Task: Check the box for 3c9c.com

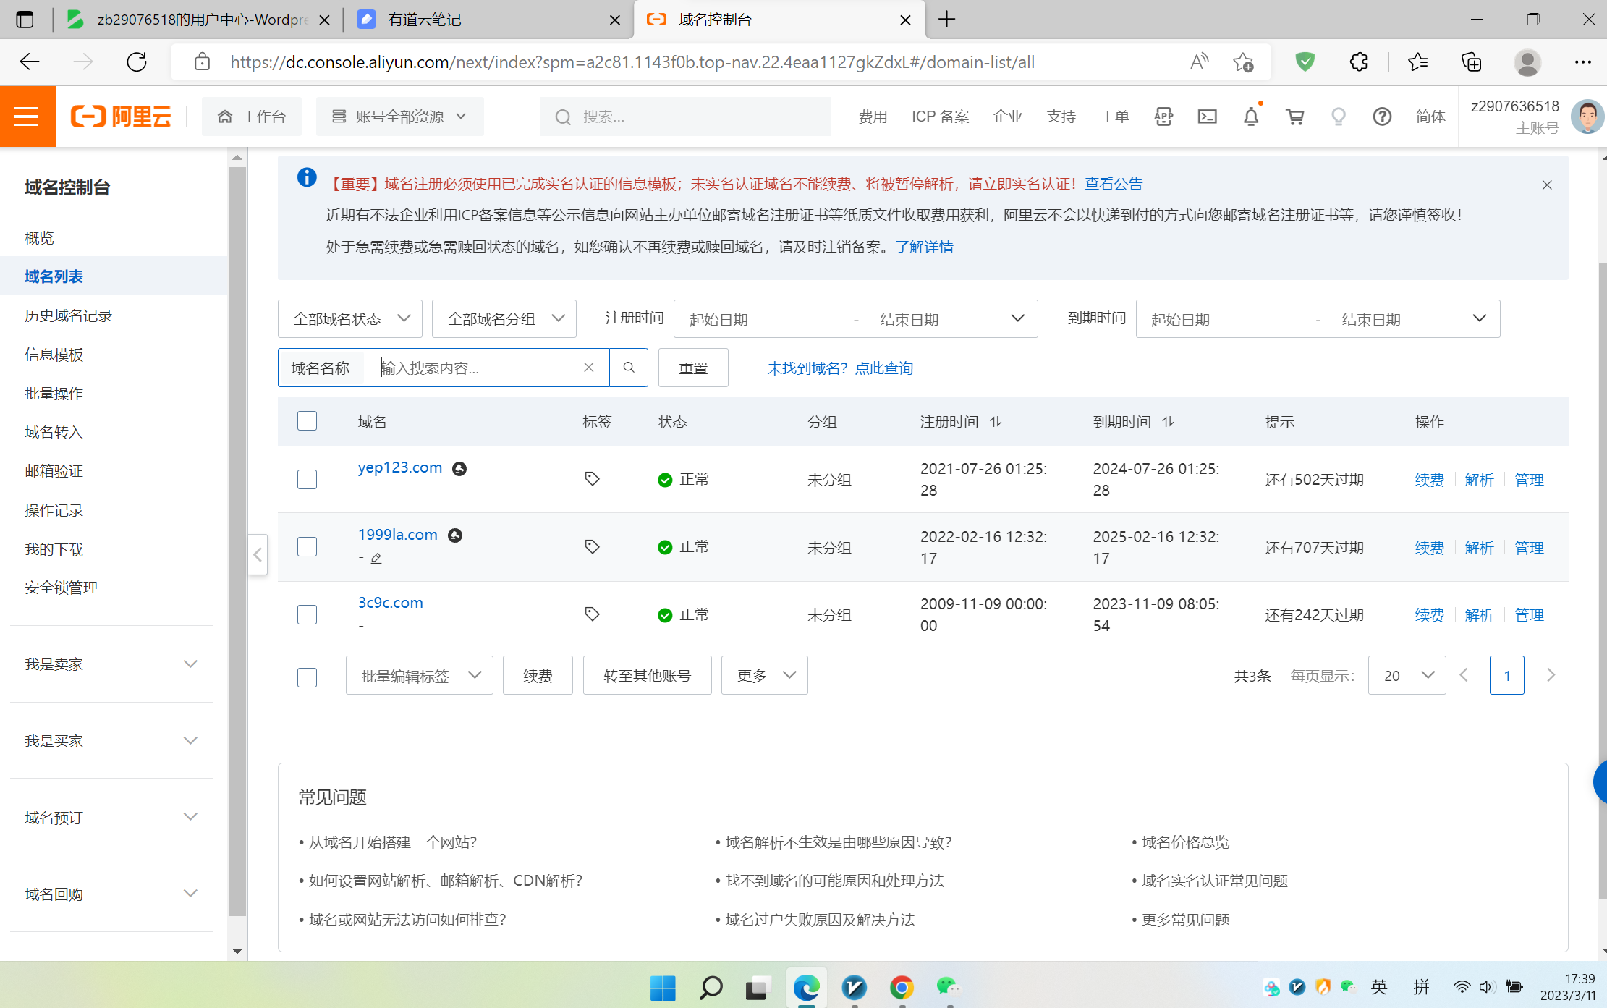Action: 307,614
